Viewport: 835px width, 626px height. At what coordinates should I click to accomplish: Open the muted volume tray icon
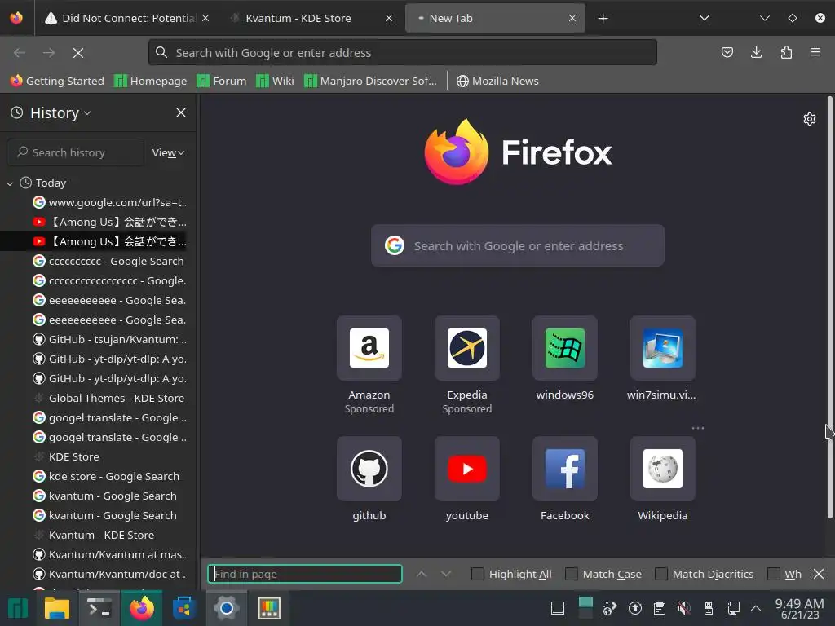tap(684, 608)
